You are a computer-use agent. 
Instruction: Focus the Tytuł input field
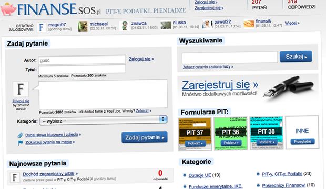[x=82, y=69]
